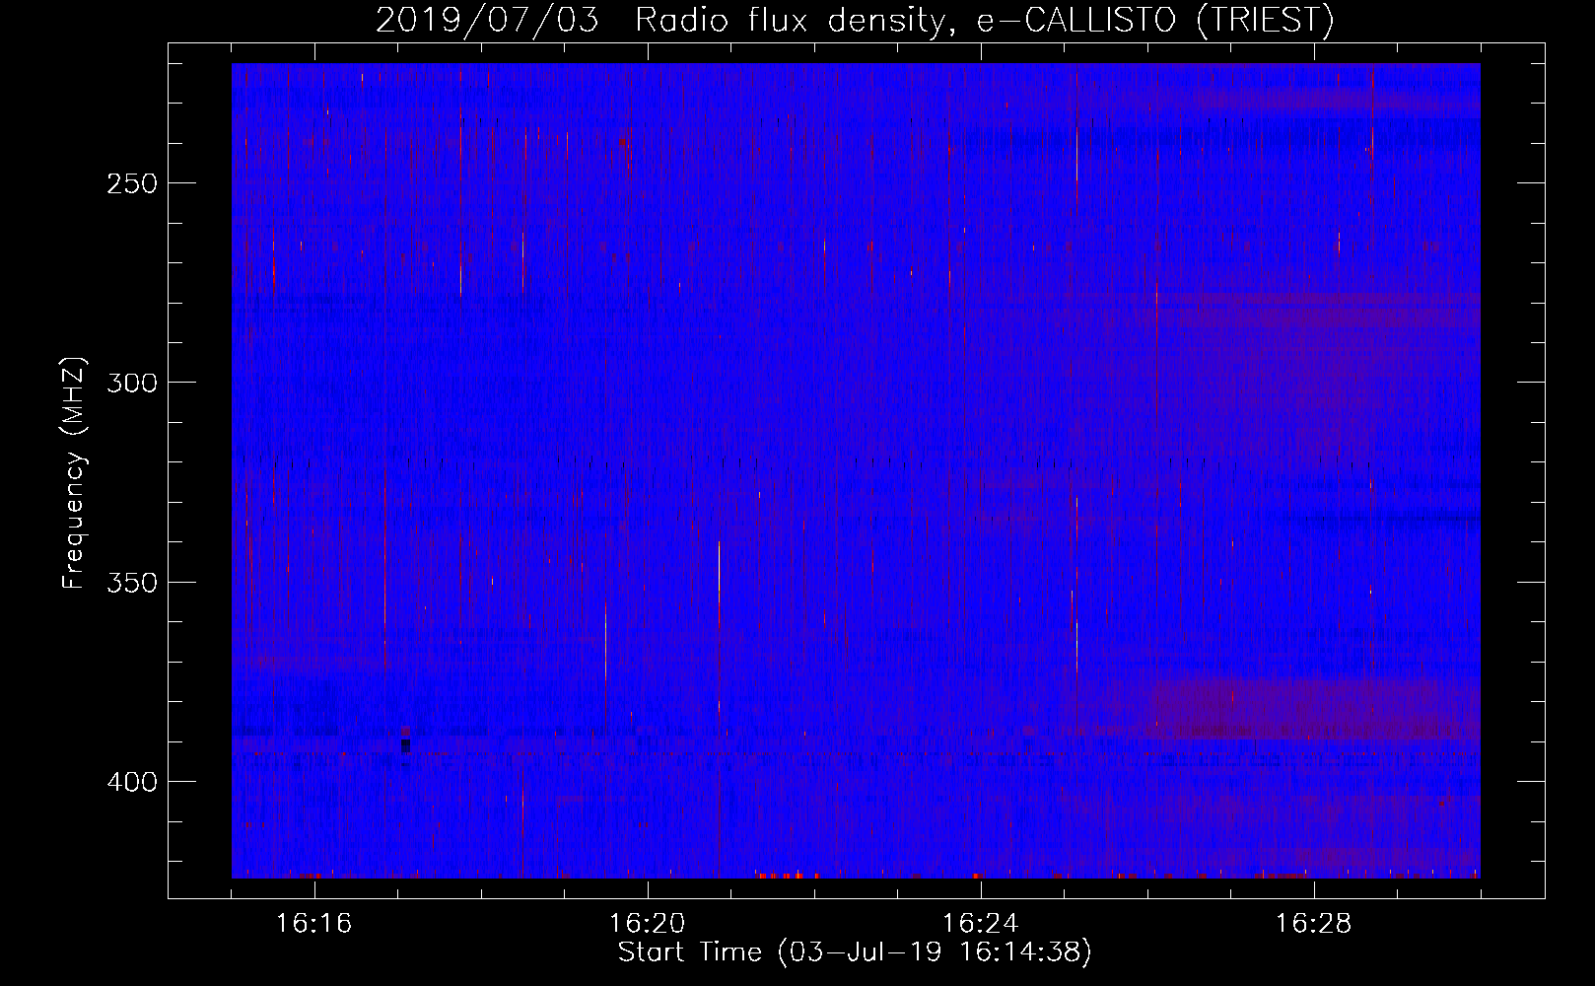Click the 300 frequency tick label

coord(132,384)
